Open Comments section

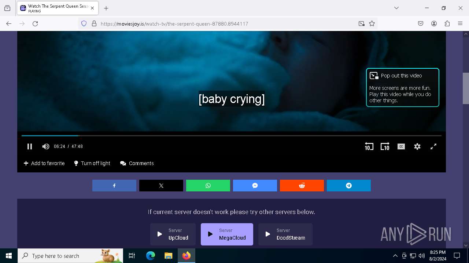pos(137,163)
